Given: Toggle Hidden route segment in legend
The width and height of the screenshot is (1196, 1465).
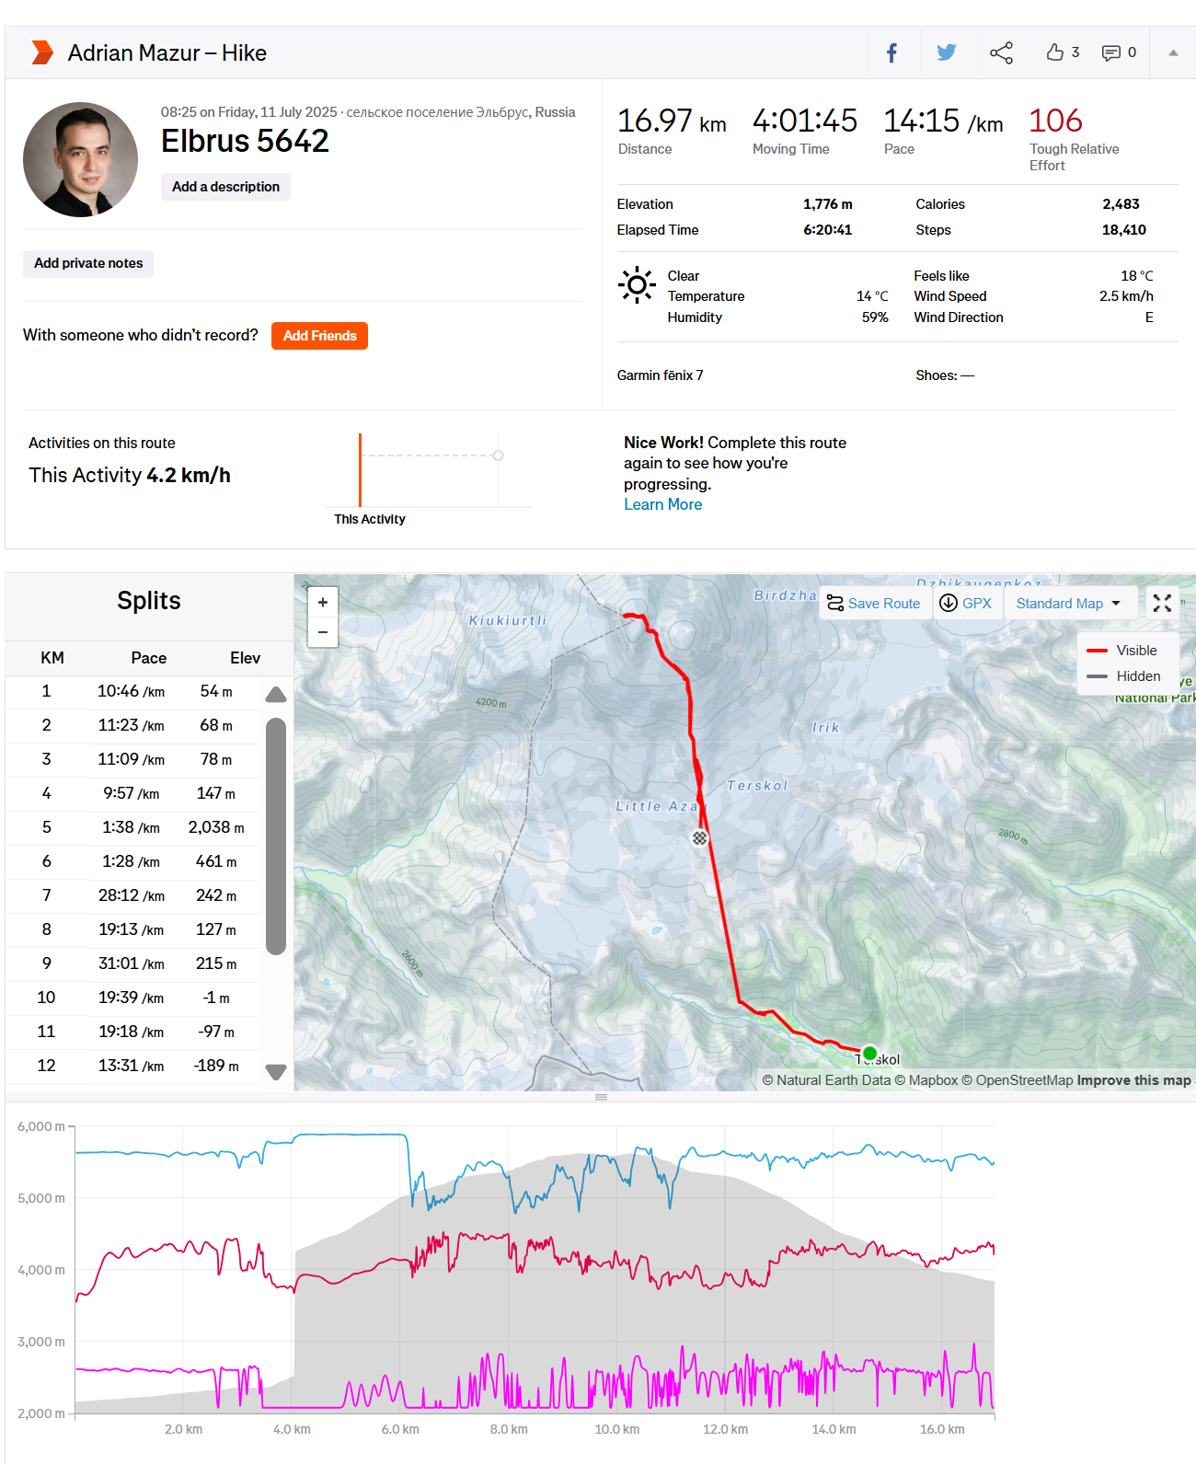Looking at the screenshot, I should (x=1122, y=676).
